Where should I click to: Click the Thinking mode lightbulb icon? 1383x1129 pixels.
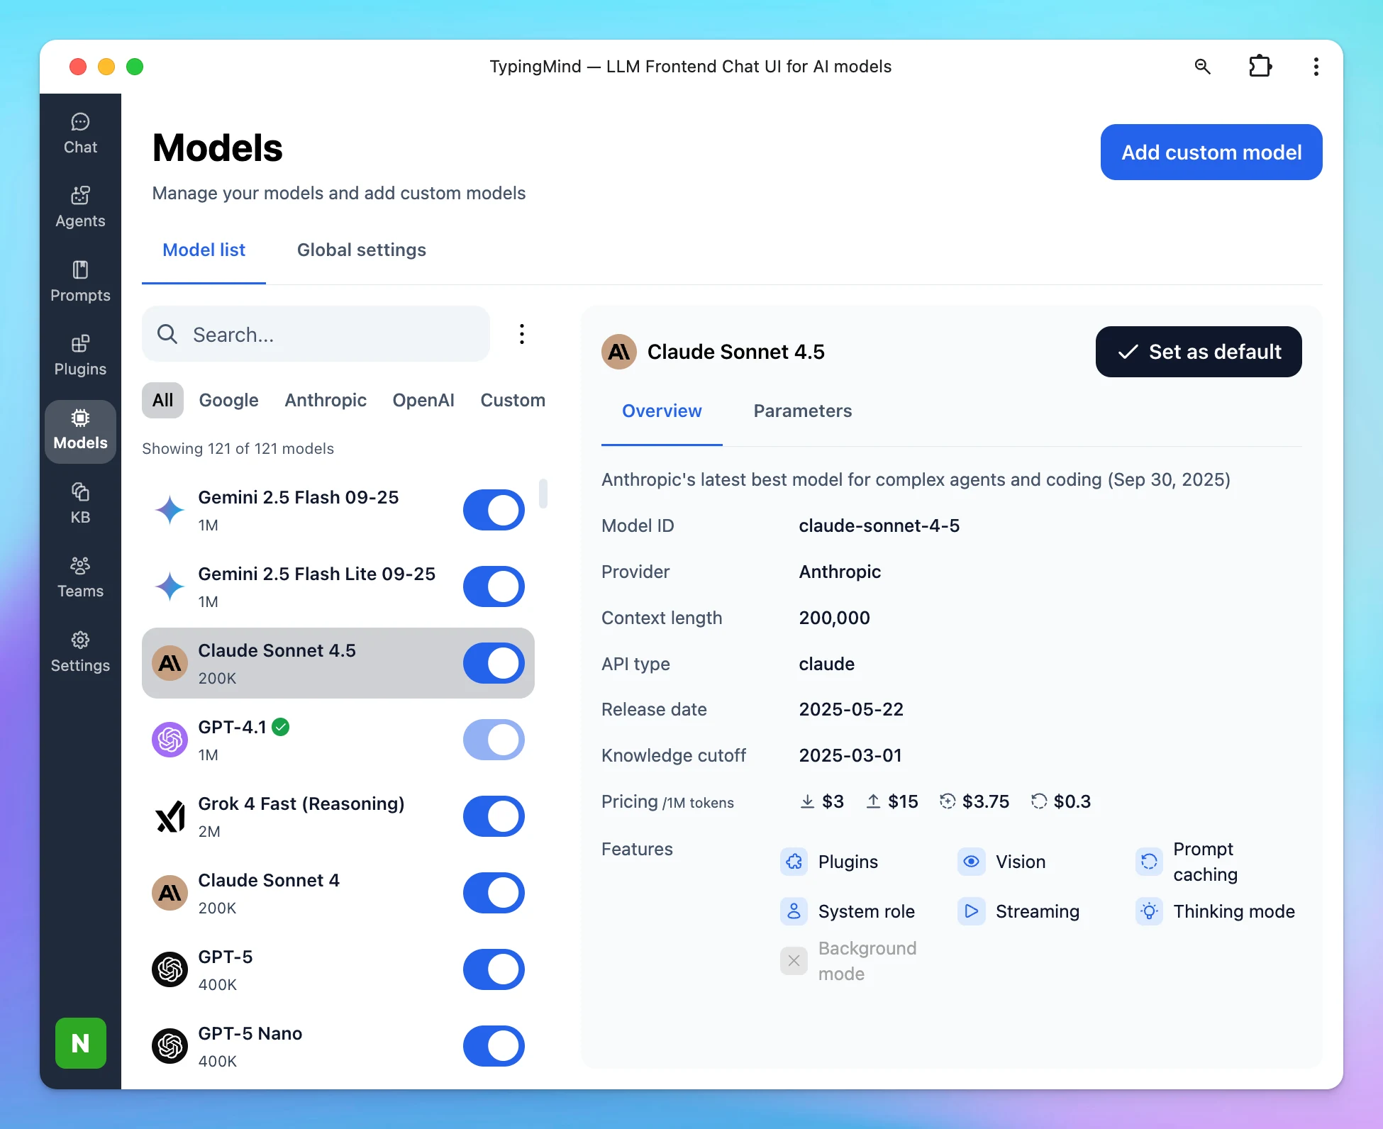(x=1150, y=911)
